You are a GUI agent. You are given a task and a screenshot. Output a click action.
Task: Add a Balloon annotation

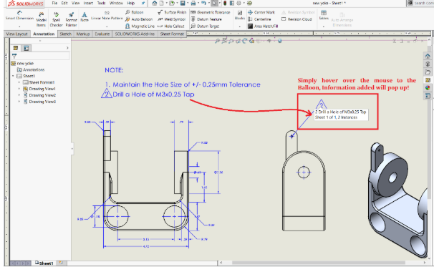tap(135, 12)
